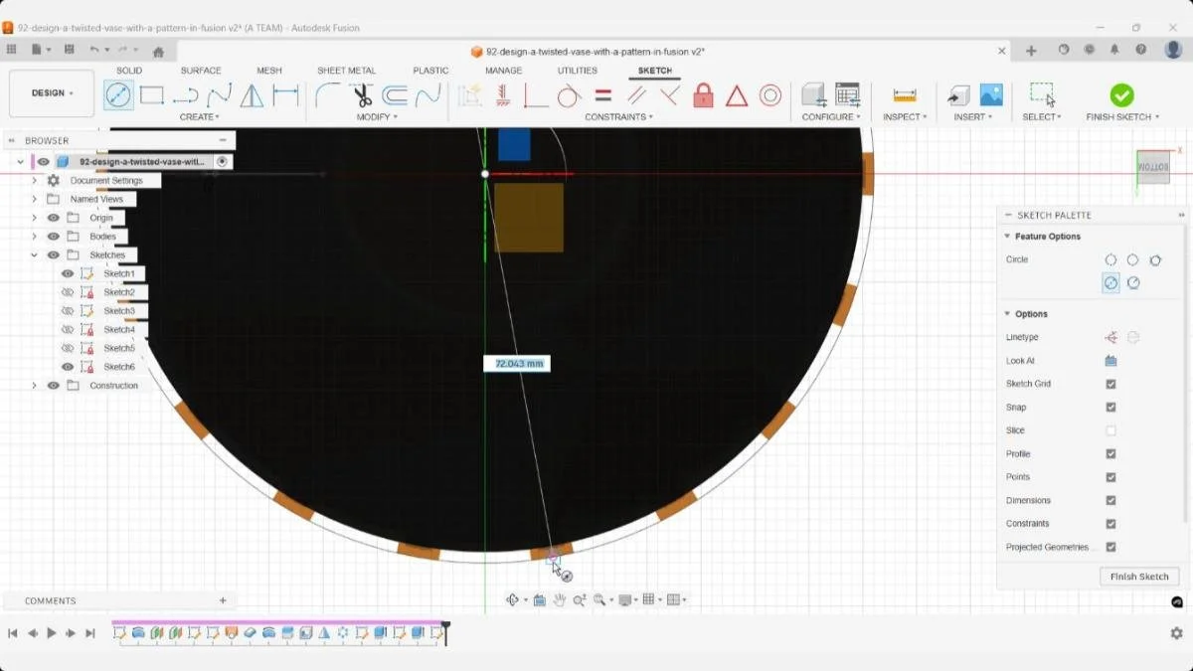Activate the Fix/UnFix lock constraint
Image resolution: width=1193 pixels, height=671 pixels.
[x=703, y=95]
